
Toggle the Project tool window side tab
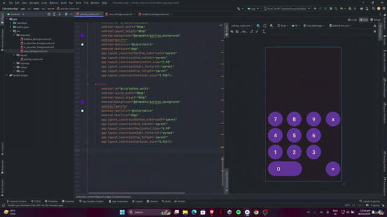pyautogui.click(x=2, y=19)
